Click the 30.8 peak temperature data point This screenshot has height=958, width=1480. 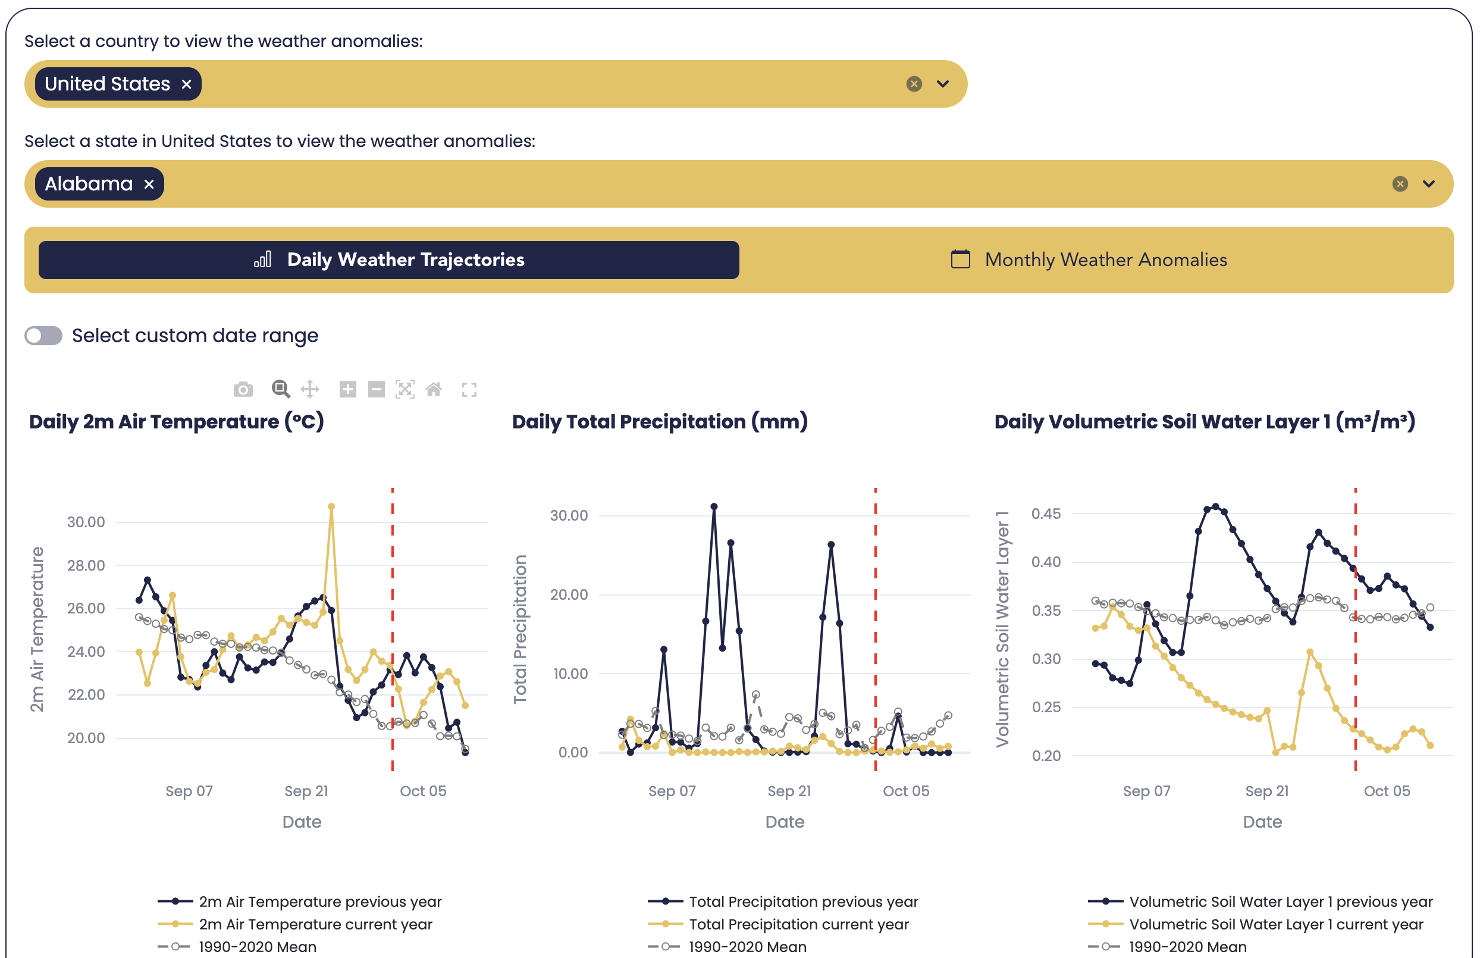[x=331, y=507]
